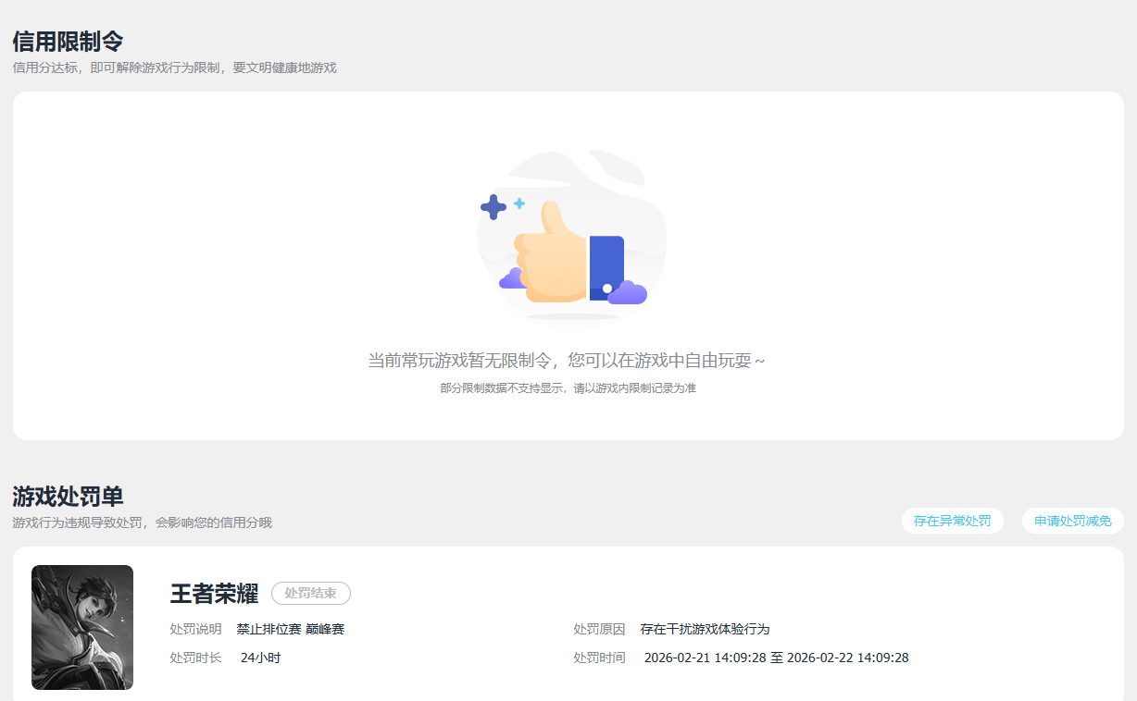Click the 部分限制数据不支持显示 note
The image size is (1137, 701).
[x=568, y=388]
